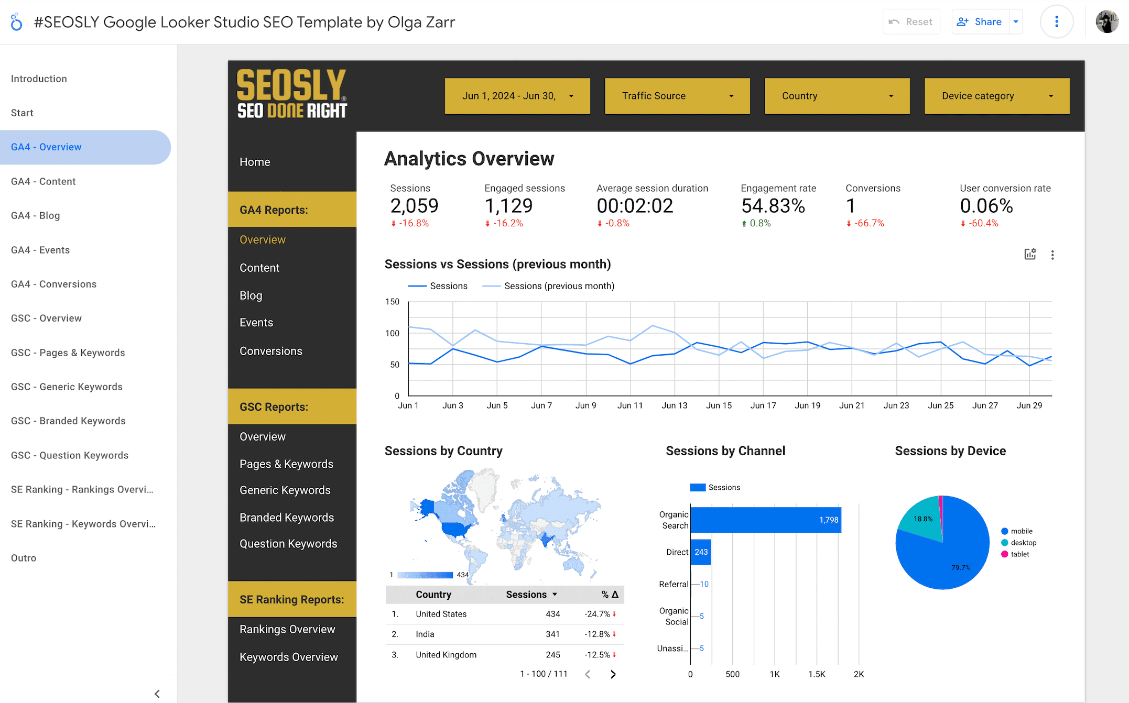Click the desktop legend item in pie chart
This screenshot has width=1129, height=703.
1018,543
